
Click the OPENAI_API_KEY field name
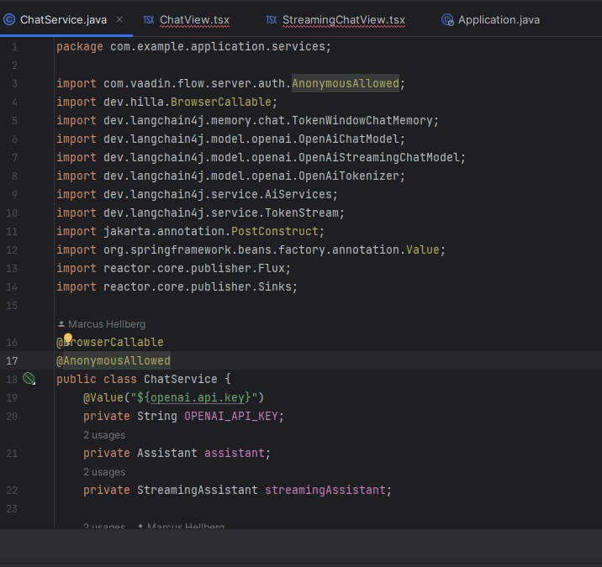[234, 416]
